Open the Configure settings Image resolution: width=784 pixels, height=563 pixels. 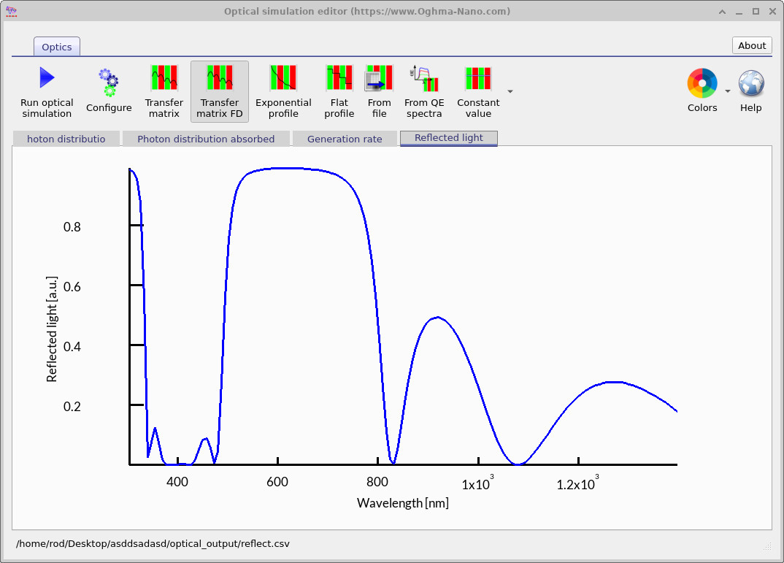(109, 91)
